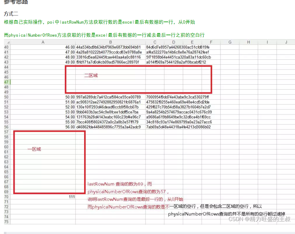
Task: Click hash cell starting with 5f71858b64e
Action: pos(178,57)
